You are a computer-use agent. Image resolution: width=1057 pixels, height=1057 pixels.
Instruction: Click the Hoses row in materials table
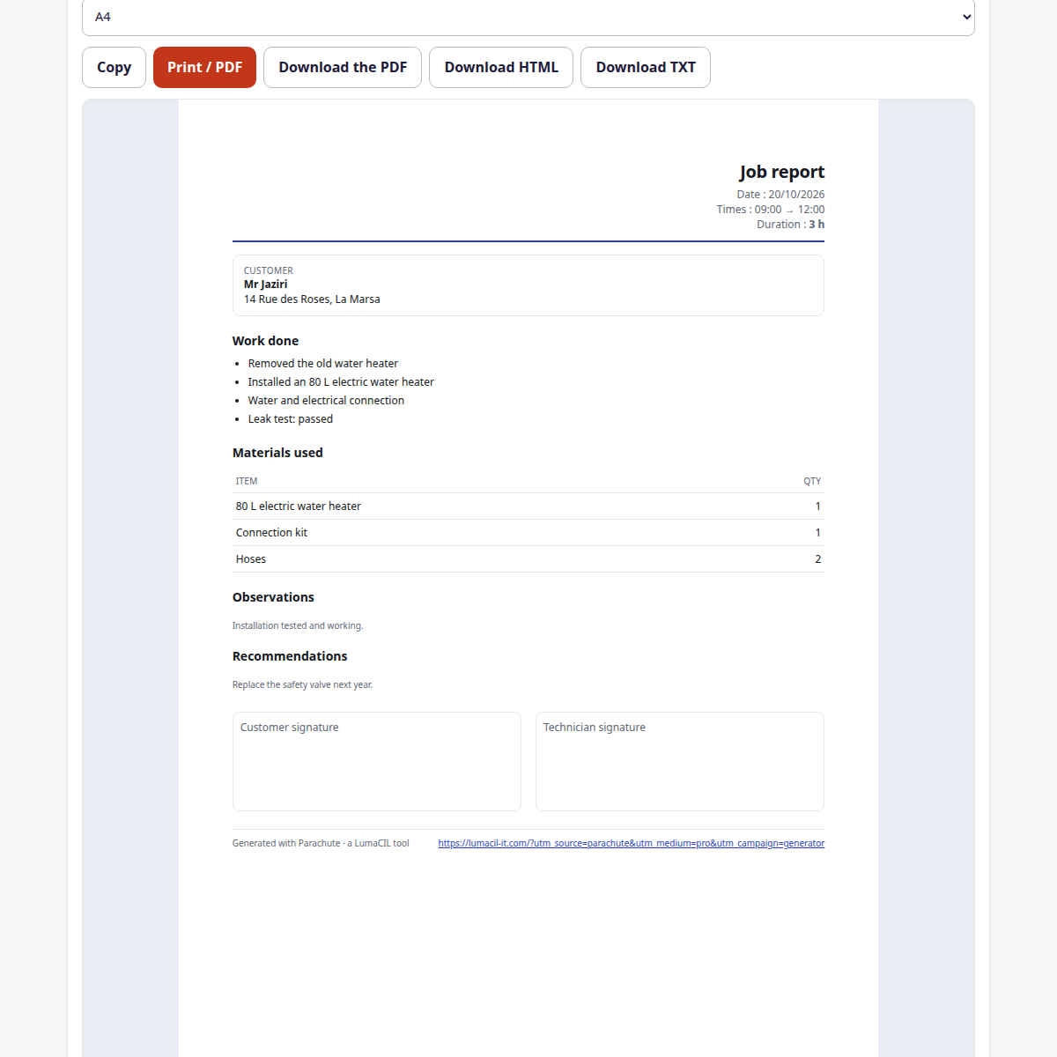(x=528, y=559)
